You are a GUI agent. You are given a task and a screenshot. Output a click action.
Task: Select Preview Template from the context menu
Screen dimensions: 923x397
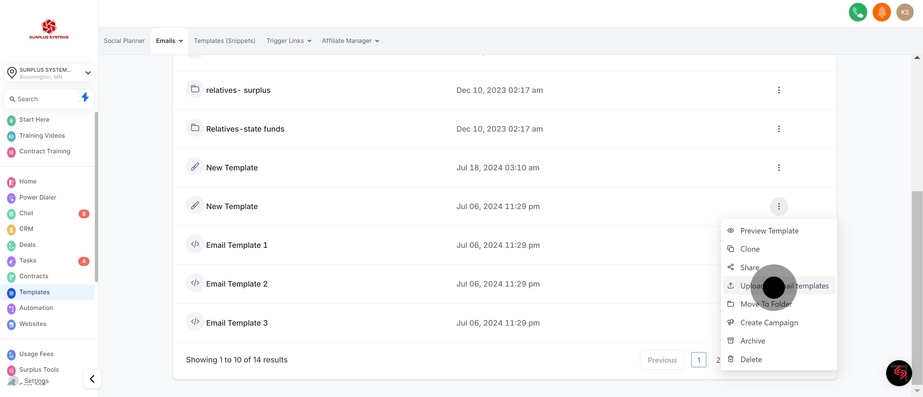click(779, 231)
